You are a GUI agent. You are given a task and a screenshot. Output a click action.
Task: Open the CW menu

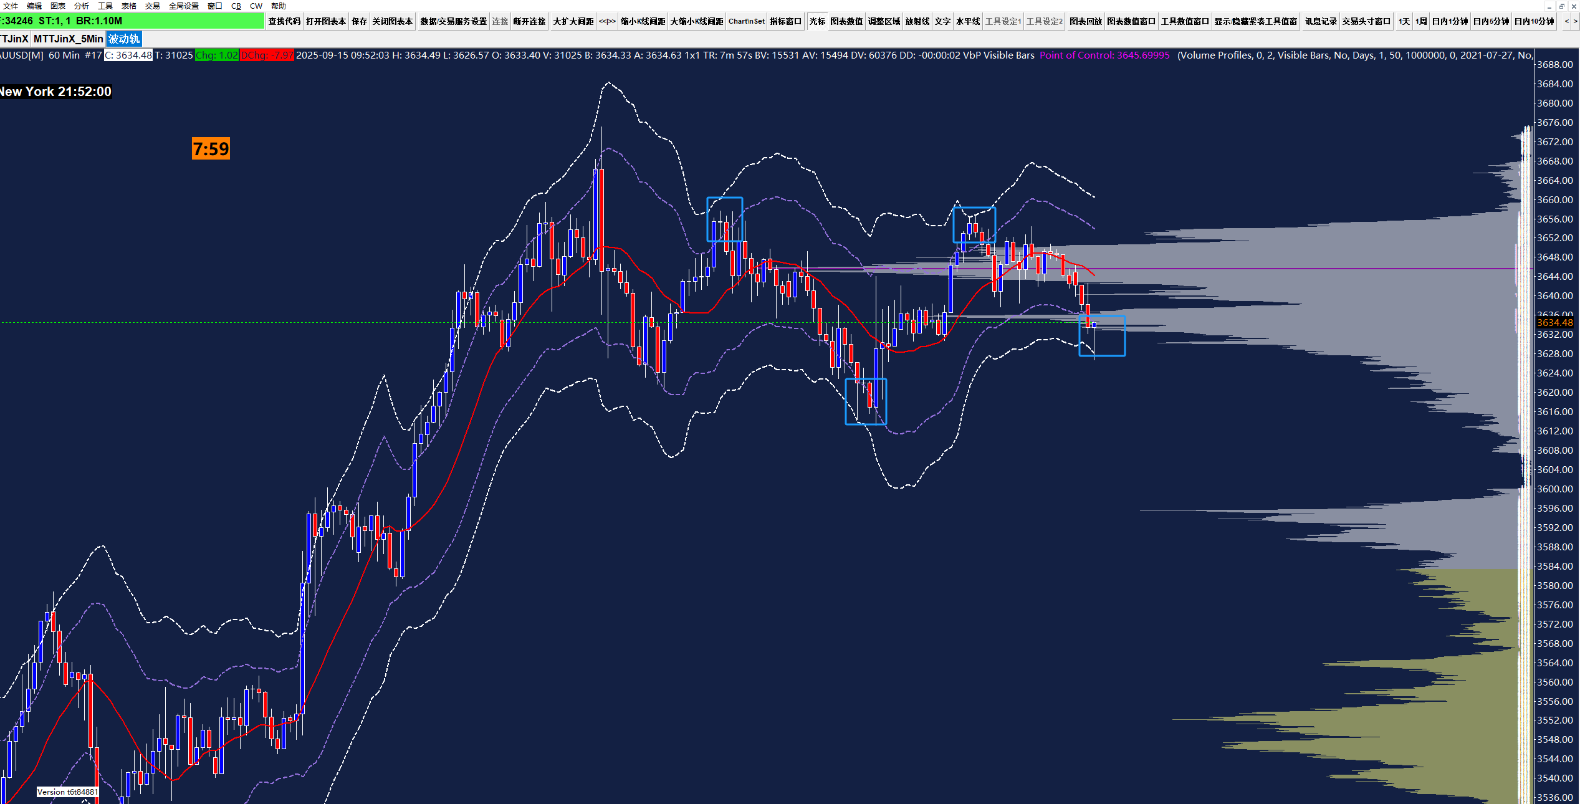coord(256,6)
